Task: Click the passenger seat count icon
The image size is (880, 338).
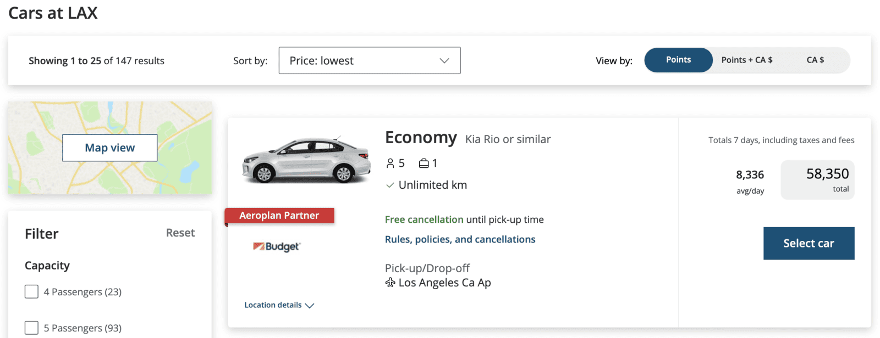Action: 390,163
